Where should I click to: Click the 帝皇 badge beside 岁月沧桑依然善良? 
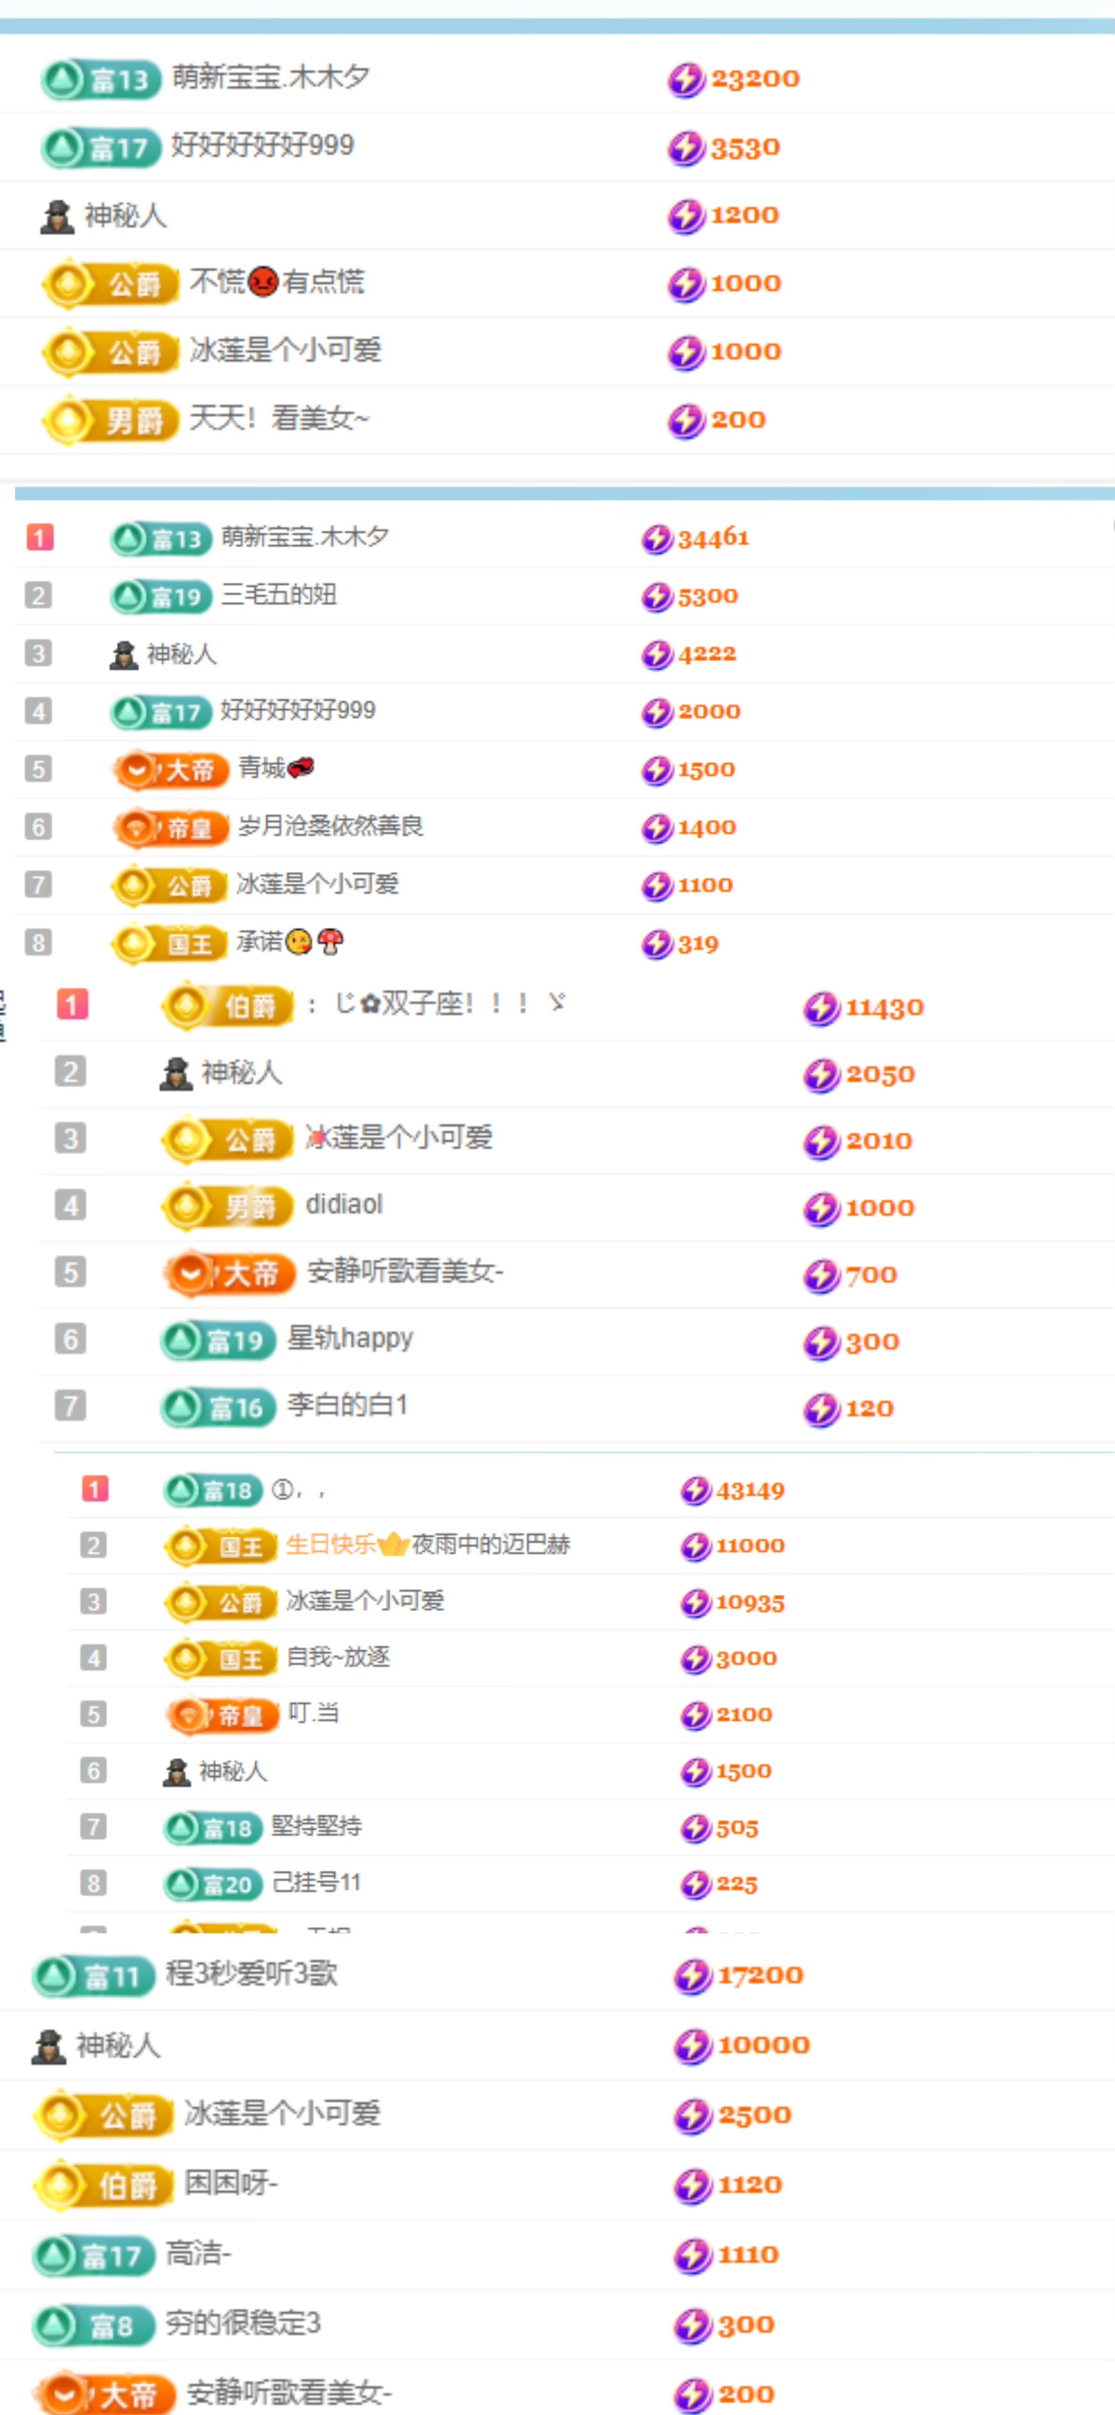pyautogui.click(x=171, y=828)
